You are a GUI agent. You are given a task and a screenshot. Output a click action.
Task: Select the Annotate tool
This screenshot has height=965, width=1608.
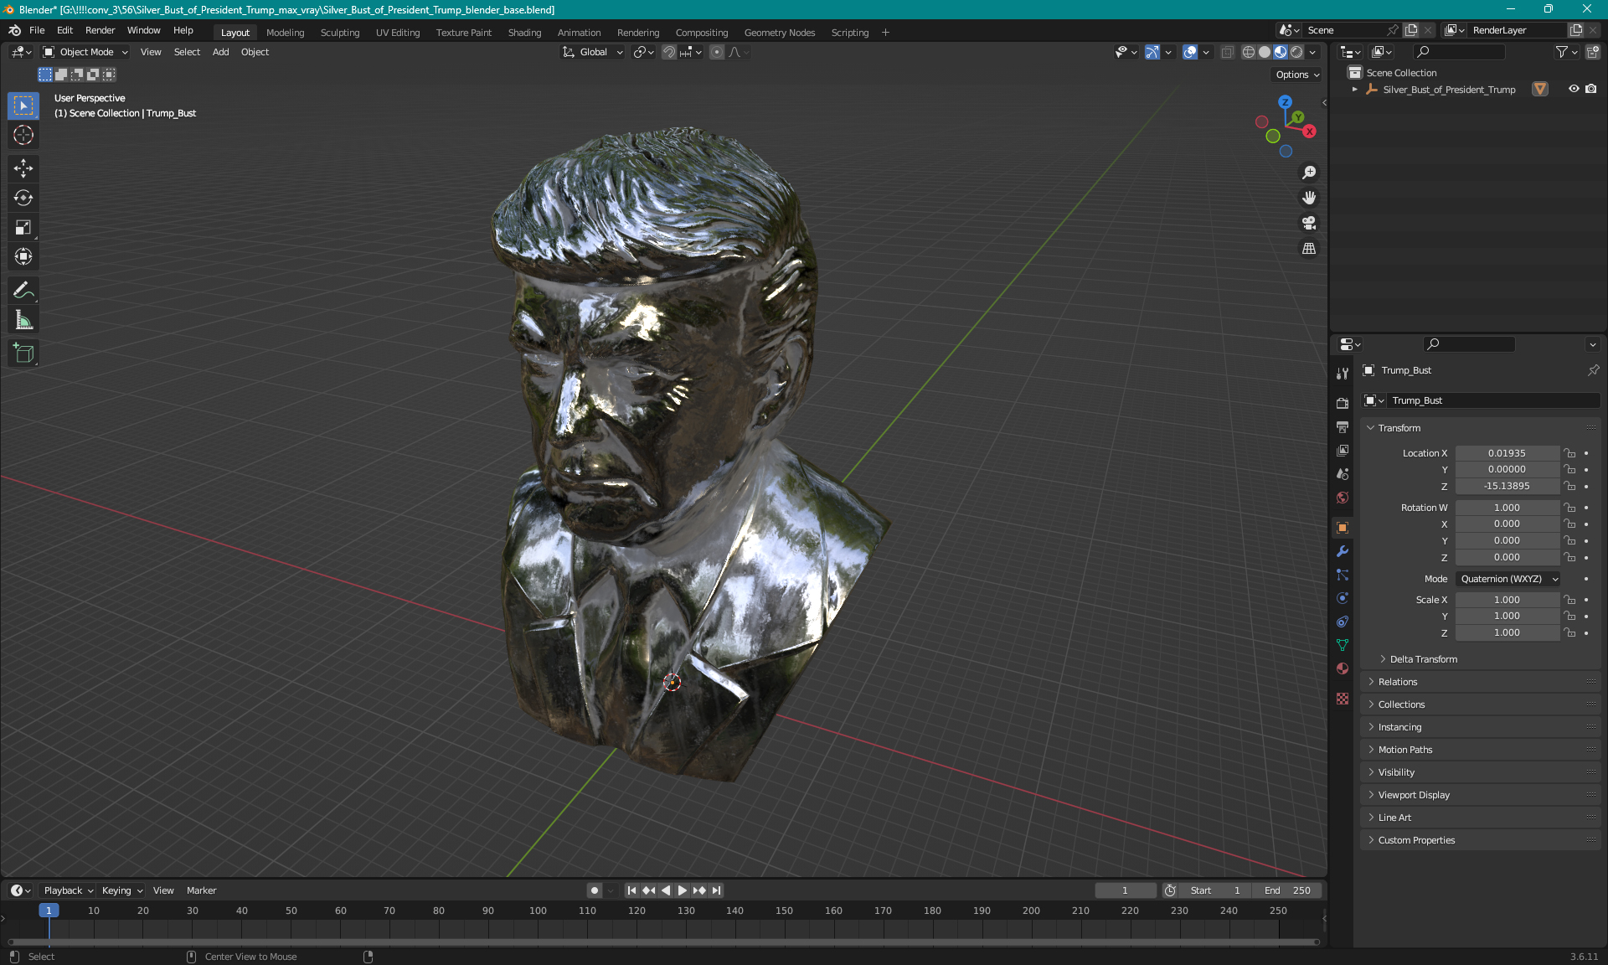tap(23, 291)
